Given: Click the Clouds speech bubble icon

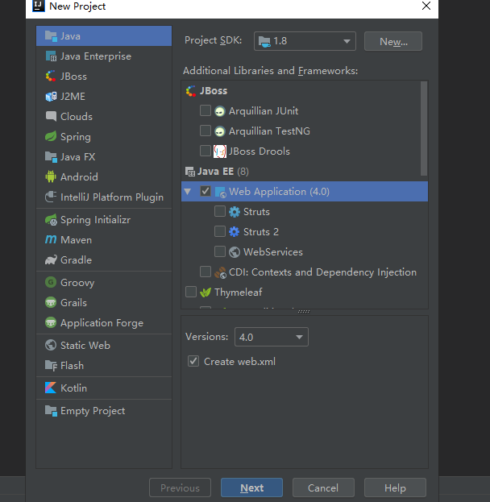Looking at the screenshot, I should 51,117.
